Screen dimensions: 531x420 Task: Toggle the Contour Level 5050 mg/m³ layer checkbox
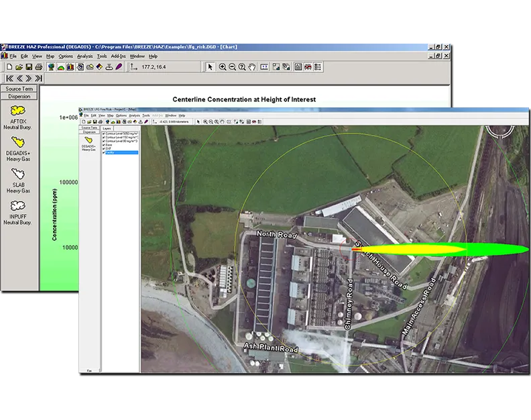pyautogui.click(x=104, y=134)
